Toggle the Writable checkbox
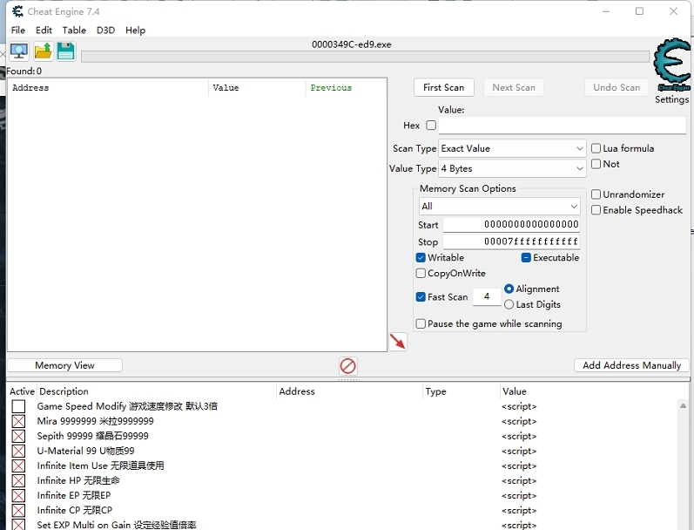694x530 pixels. (x=421, y=257)
